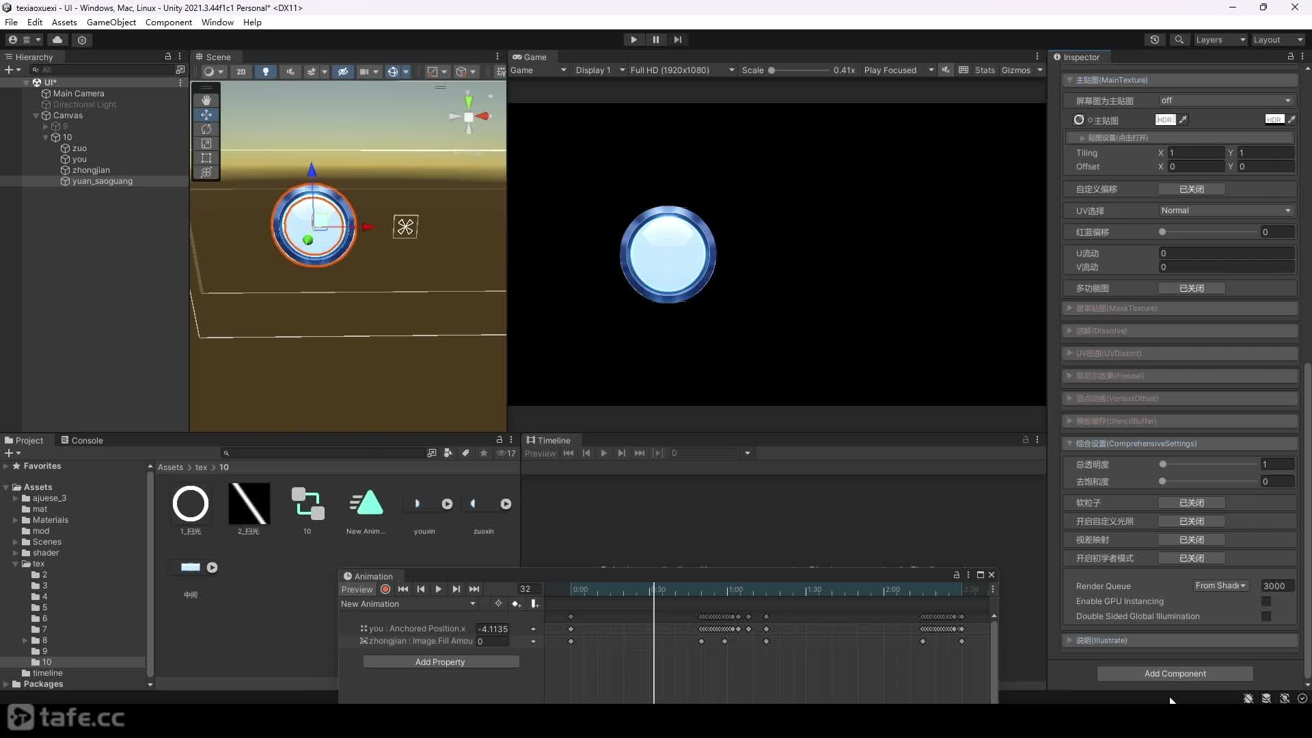Viewport: 1312px width, 738px height.
Task: Open the GameObject menu
Action: click(111, 22)
